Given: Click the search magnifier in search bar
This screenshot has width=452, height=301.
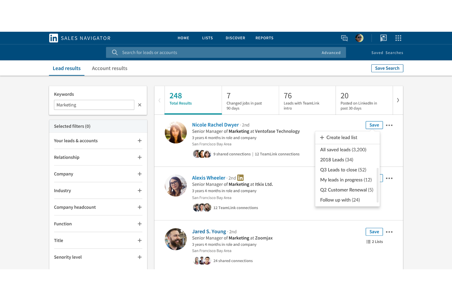Looking at the screenshot, I should tap(115, 52).
